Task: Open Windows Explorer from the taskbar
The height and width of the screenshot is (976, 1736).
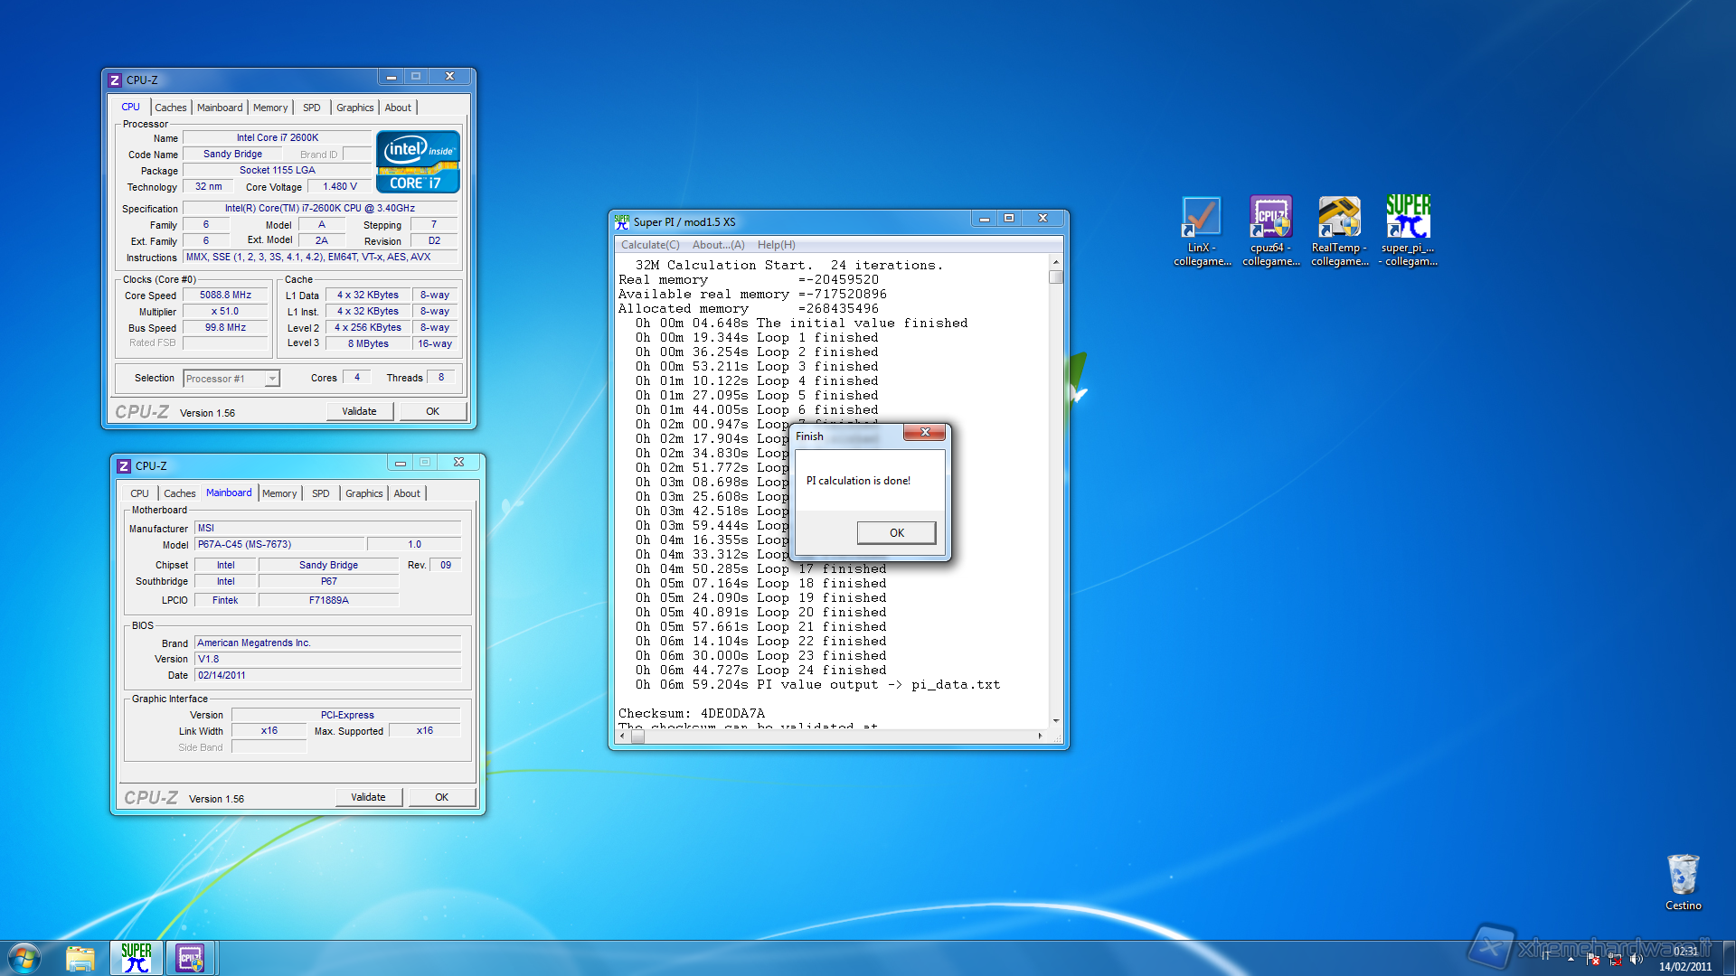Action: [x=80, y=958]
